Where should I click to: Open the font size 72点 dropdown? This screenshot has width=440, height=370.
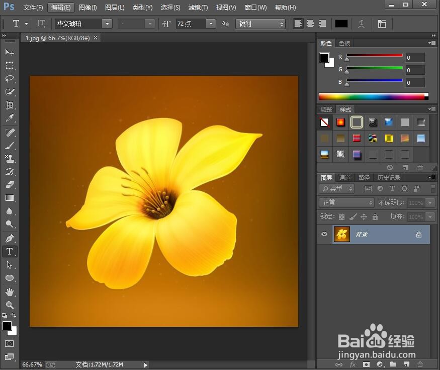pyautogui.click(x=211, y=24)
